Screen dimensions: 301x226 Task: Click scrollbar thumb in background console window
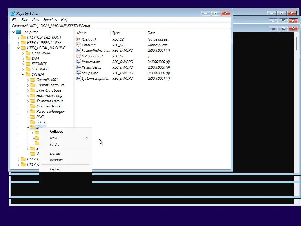pos(297,44)
